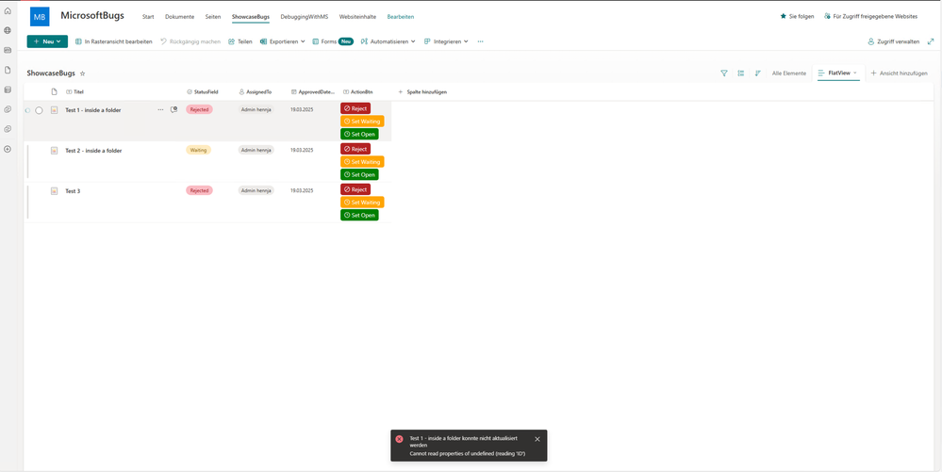
Task: Select ShowcaseBugs navigation tab
Action: (x=251, y=17)
